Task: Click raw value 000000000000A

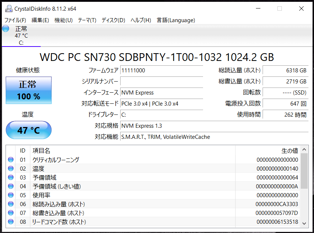Action: pyautogui.click(x=277, y=186)
